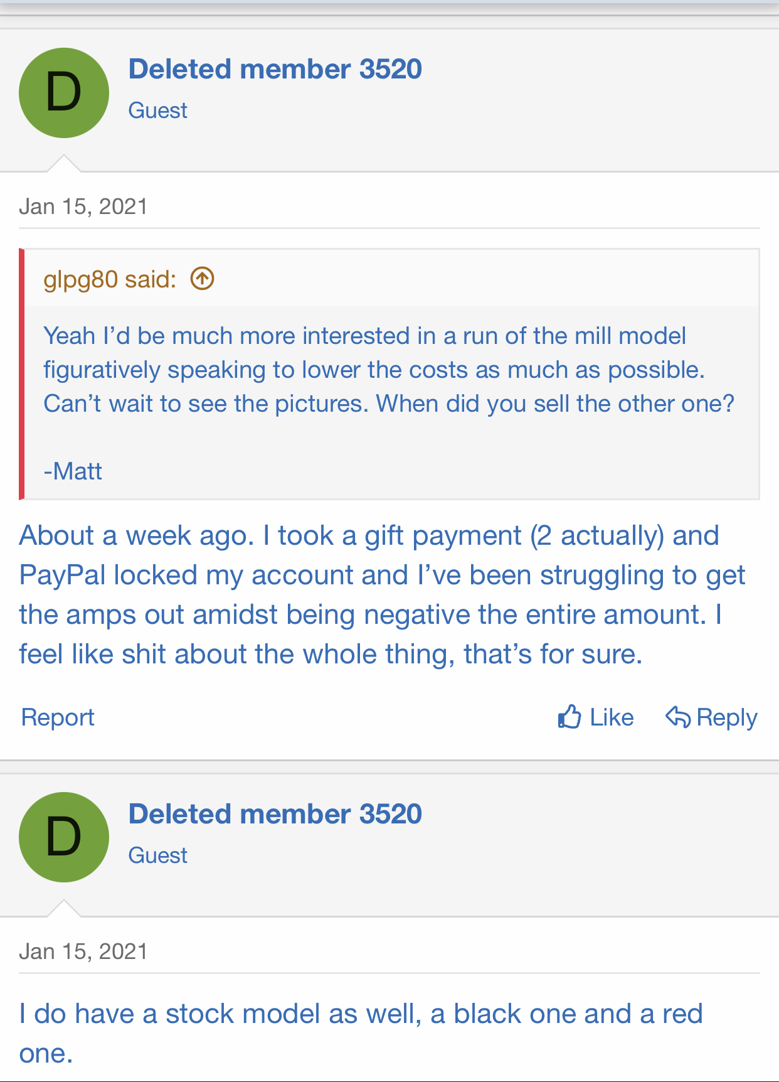This screenshot has width=779, height=1082.
Task: Click the thumbs-up Like icon
Action: [570, 717]
